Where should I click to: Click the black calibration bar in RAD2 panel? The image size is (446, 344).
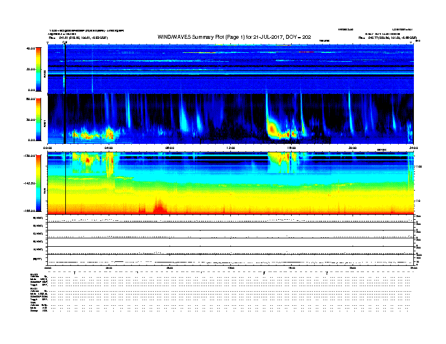click(x=65, y=69)
